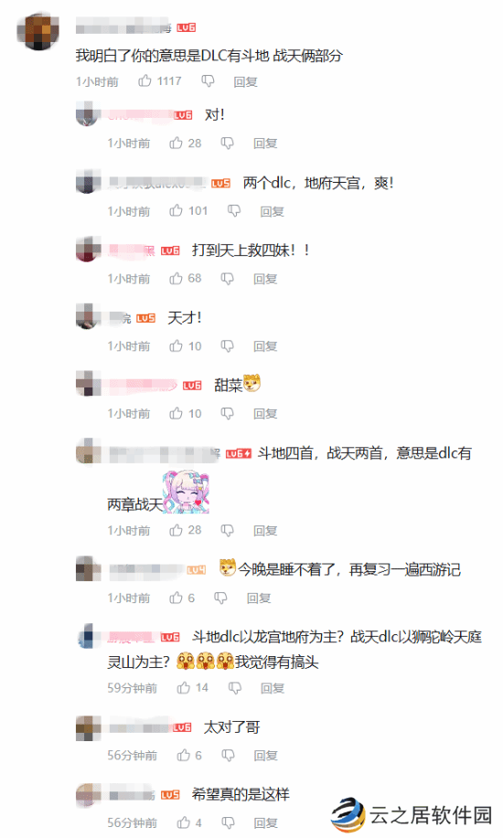Viewport: 503px width, 838px height.
Task: Reply to the '我觉得有搞头' comment
Action: [x=273, y=688]
